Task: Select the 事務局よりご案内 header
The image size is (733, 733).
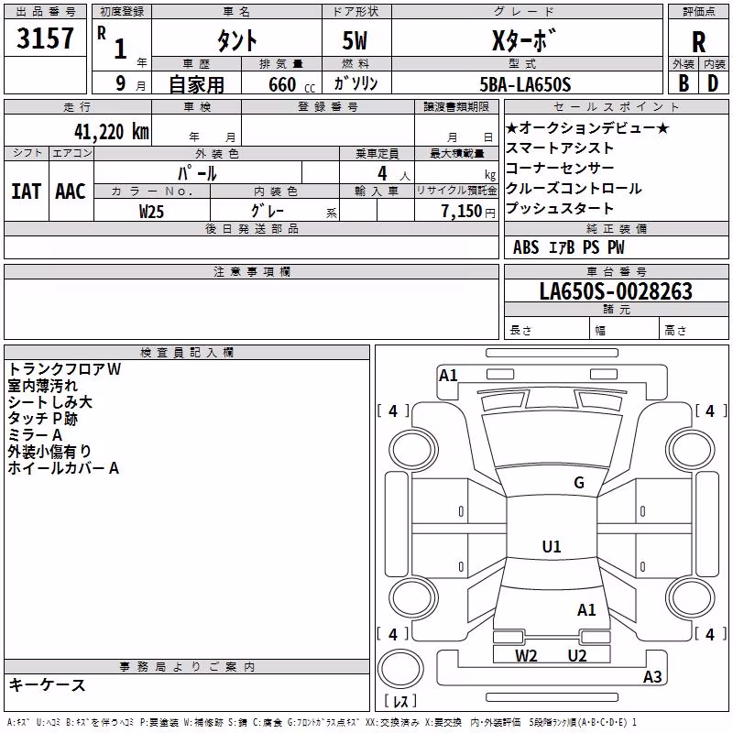Action: [x=187, y=667]
